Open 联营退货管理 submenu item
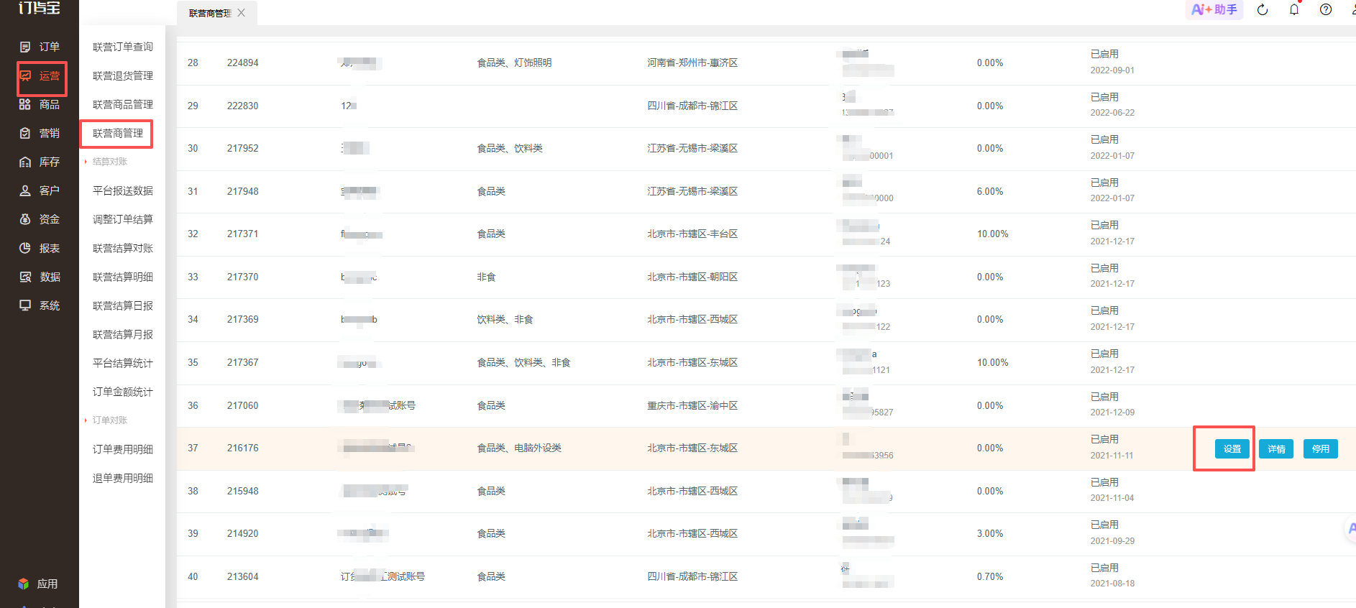Image resolution: width=1356 pixels, height=608 pixels. click(x=123, y=75)
